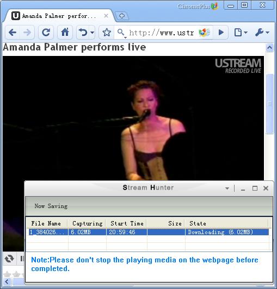Go back with the browser back arrow
277x289 pixels.
tap(13, 33)
